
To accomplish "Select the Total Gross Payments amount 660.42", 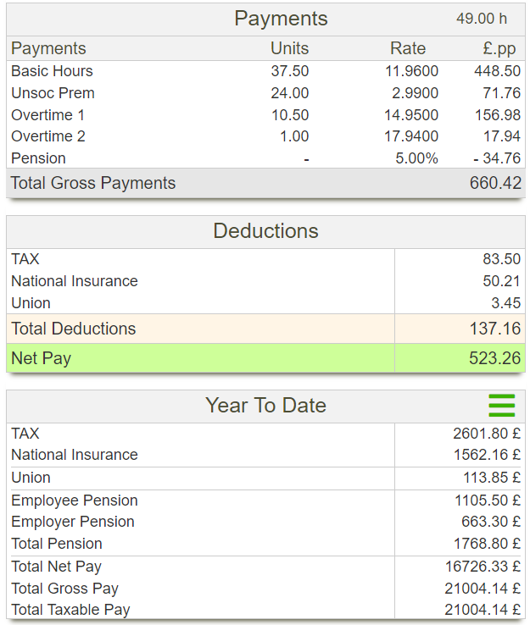I will coord(495,183).
